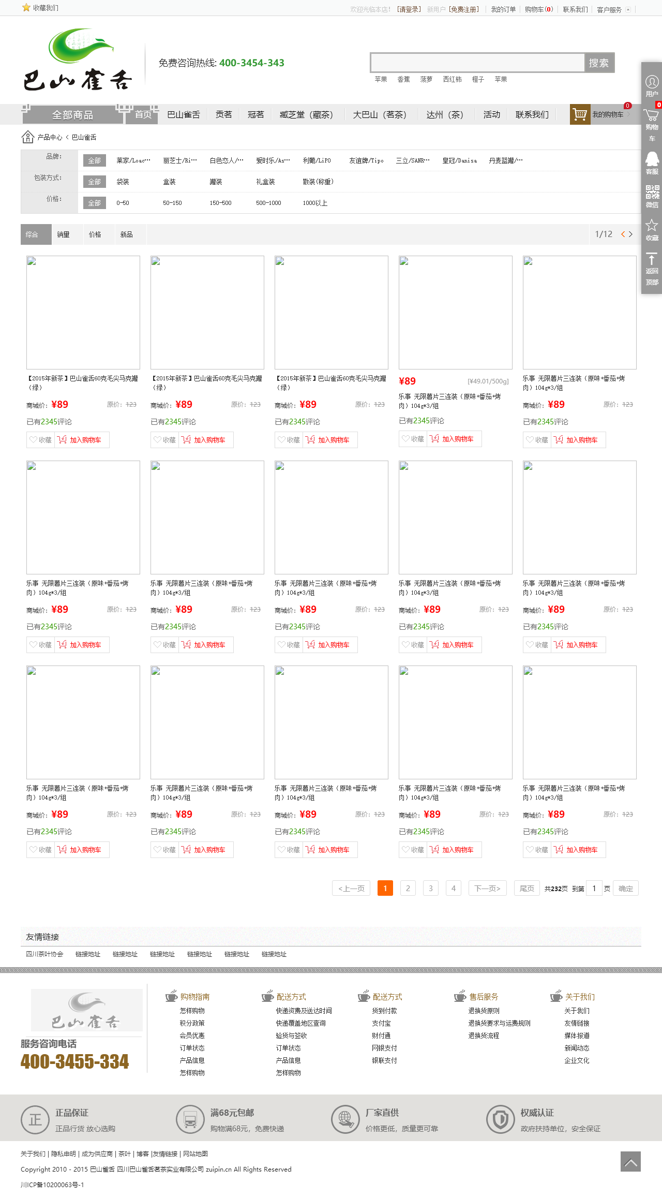Open the 贡茗 navigation menu item

coord(223,114)
